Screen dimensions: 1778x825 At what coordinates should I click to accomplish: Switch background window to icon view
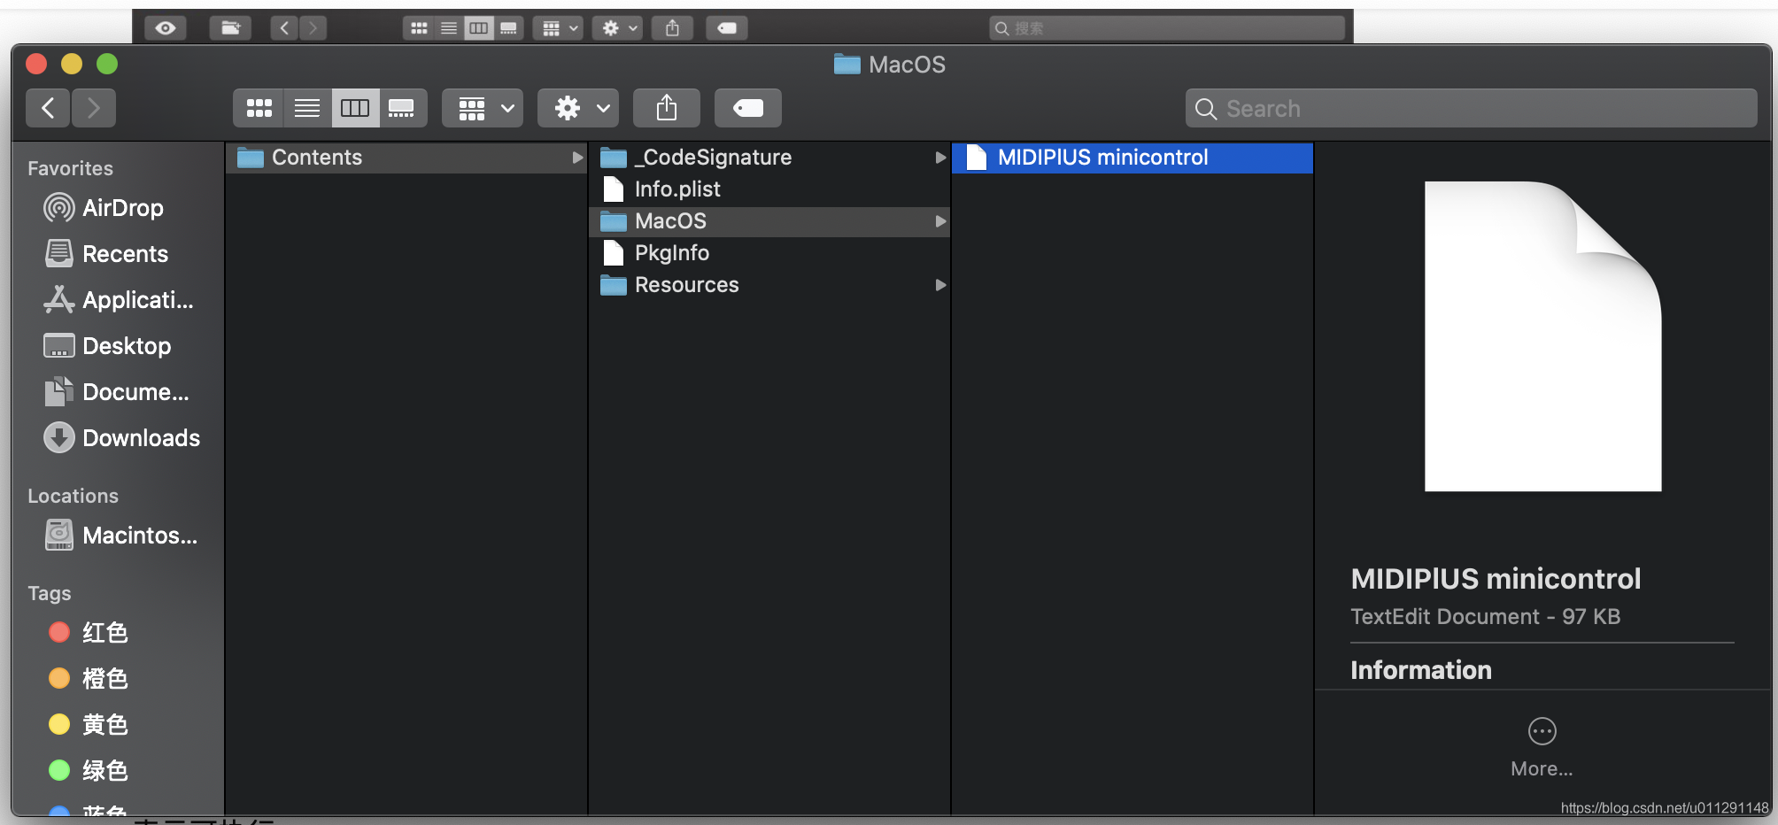tap(419, 28)
